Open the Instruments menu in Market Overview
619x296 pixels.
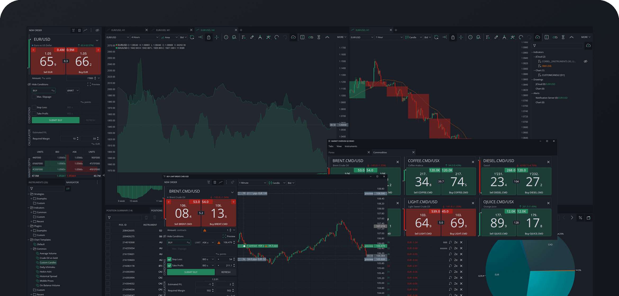[x=351, y=146]
